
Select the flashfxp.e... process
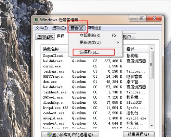tap(95, 103)
